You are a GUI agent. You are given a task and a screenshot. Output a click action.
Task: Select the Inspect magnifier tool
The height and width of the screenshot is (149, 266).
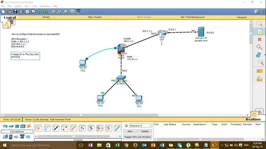[259, 47]
